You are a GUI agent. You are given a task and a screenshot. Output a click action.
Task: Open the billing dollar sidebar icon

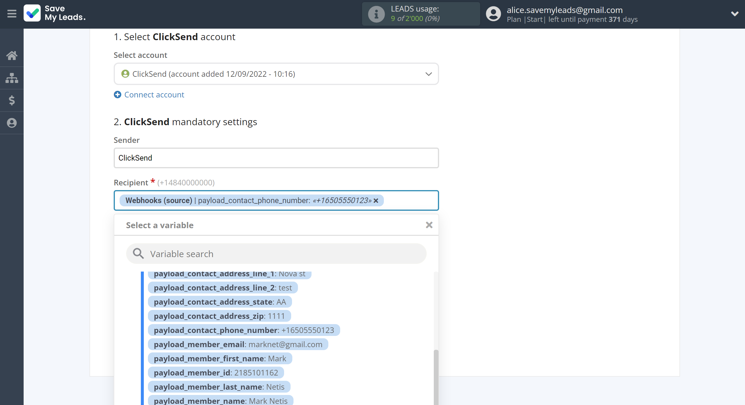(12, 100)
